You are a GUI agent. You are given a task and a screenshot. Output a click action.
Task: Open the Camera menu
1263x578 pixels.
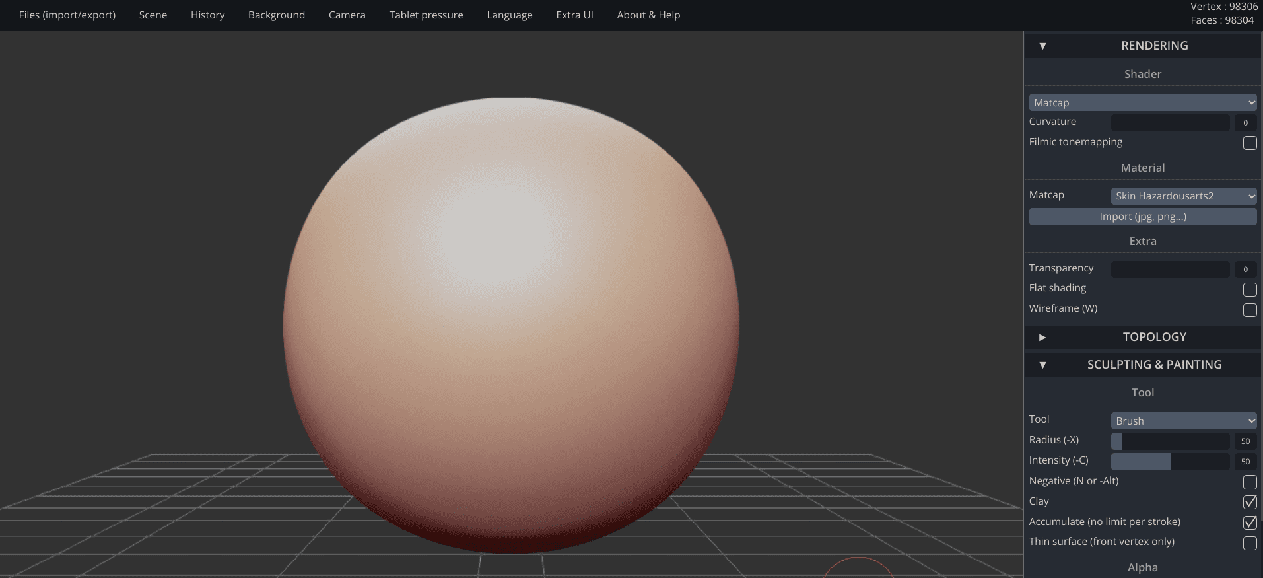click(347, 15)
